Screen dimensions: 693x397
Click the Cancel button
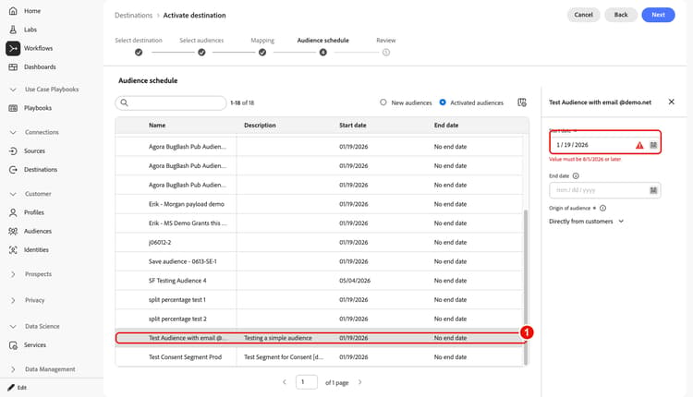tap(583, 15)
